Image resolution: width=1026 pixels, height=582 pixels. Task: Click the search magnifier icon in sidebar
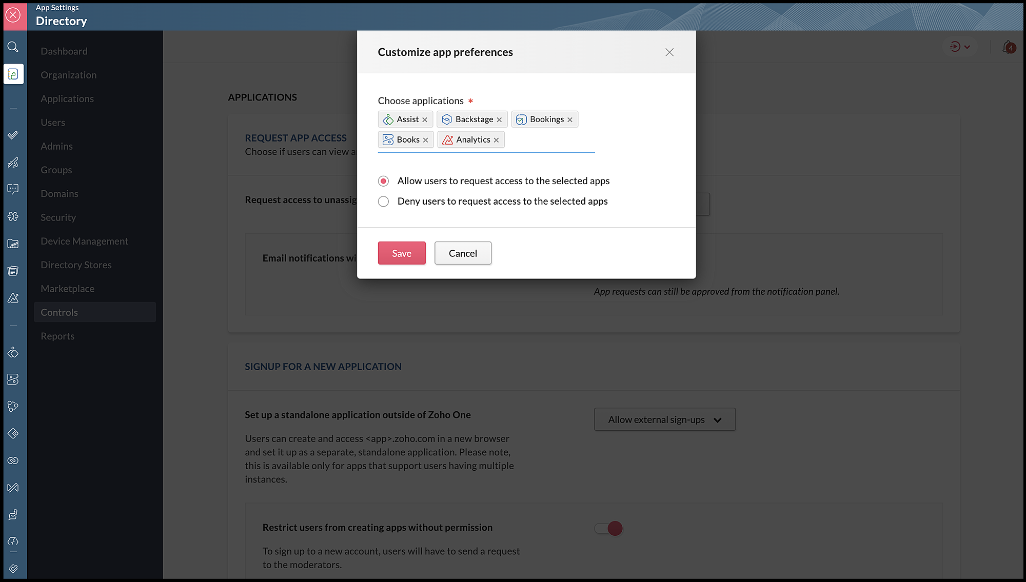point(13,47)
